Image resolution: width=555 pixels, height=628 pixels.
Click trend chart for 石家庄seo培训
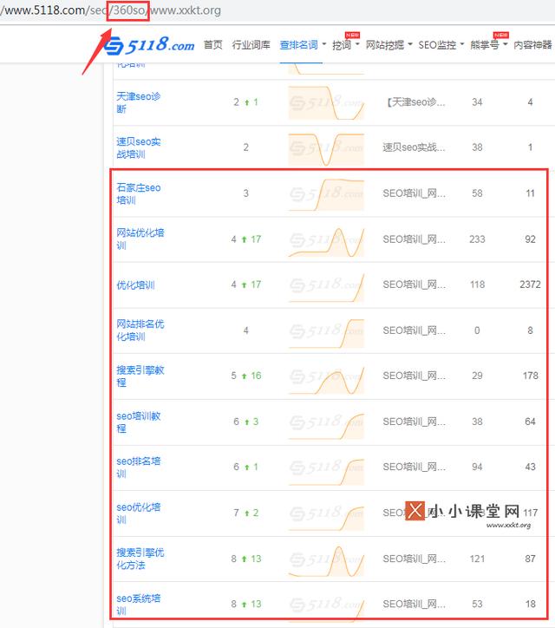click(x=326, y=194)
